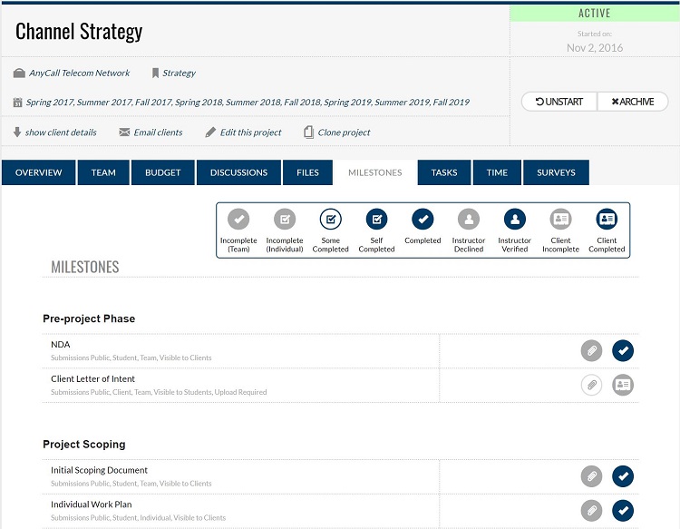The width and height of the screenshot is (680, 529).
Task: Open the Tasks tab
Action: click(x=444, y=172)
